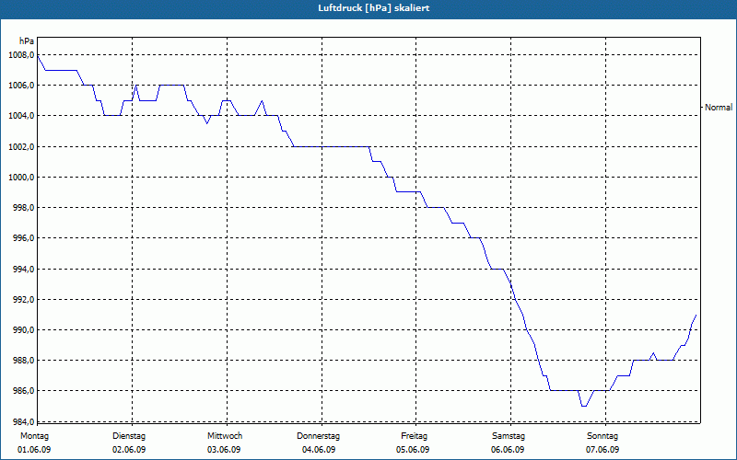Viewport: 737px width, 460px height.
Task: Select the 'Mittwoch' day label
Action: [x=225, y=436]
